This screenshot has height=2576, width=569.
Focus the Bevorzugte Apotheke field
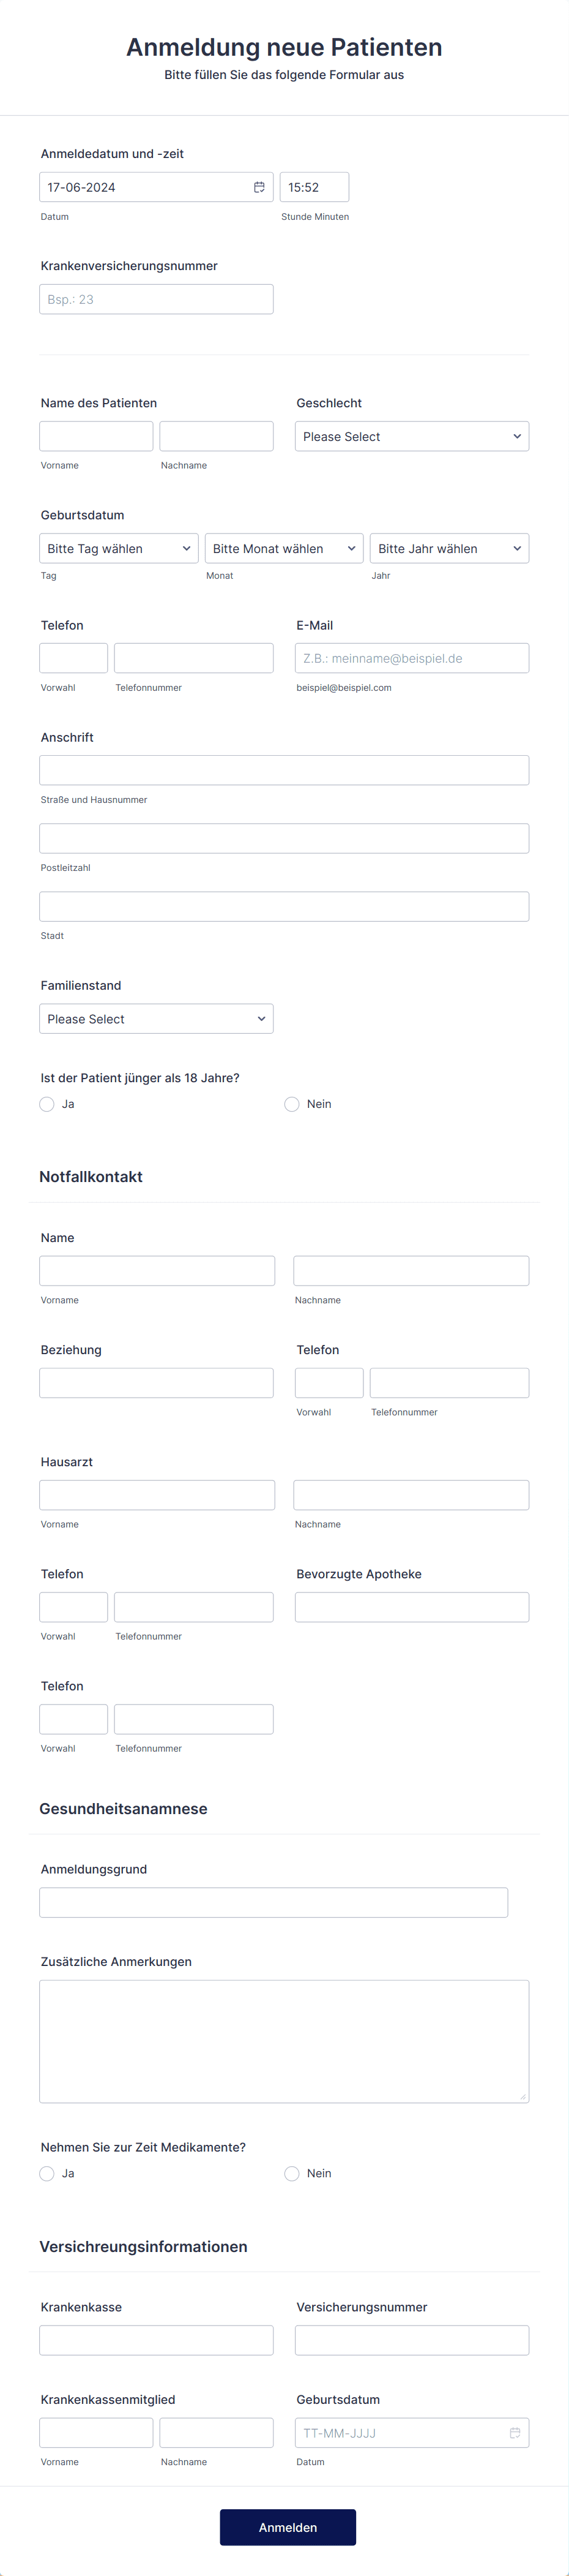(x=411, y=1607)
